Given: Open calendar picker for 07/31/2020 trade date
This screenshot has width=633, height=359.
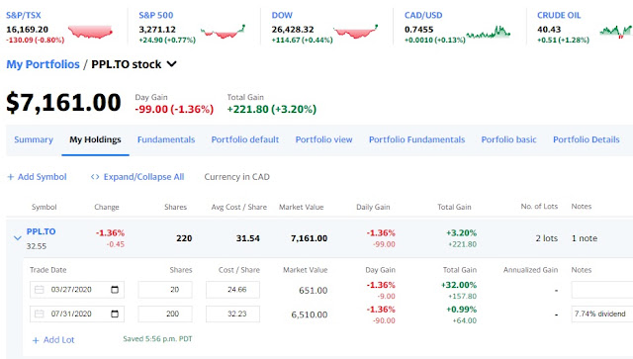Looking at the screenshot, I should pos(115,314).
